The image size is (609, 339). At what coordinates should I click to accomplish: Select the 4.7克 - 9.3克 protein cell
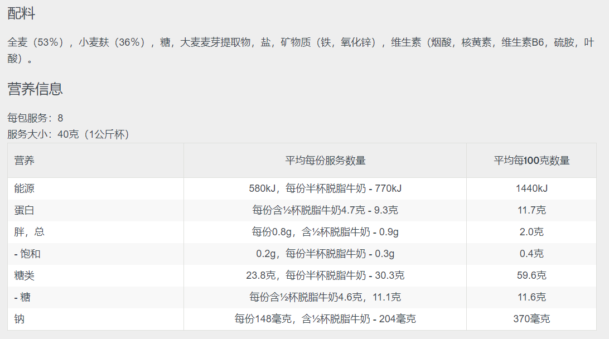326,210
